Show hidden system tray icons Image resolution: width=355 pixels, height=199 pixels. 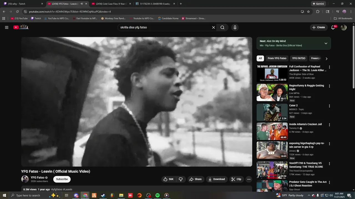[x=309, y=195]
